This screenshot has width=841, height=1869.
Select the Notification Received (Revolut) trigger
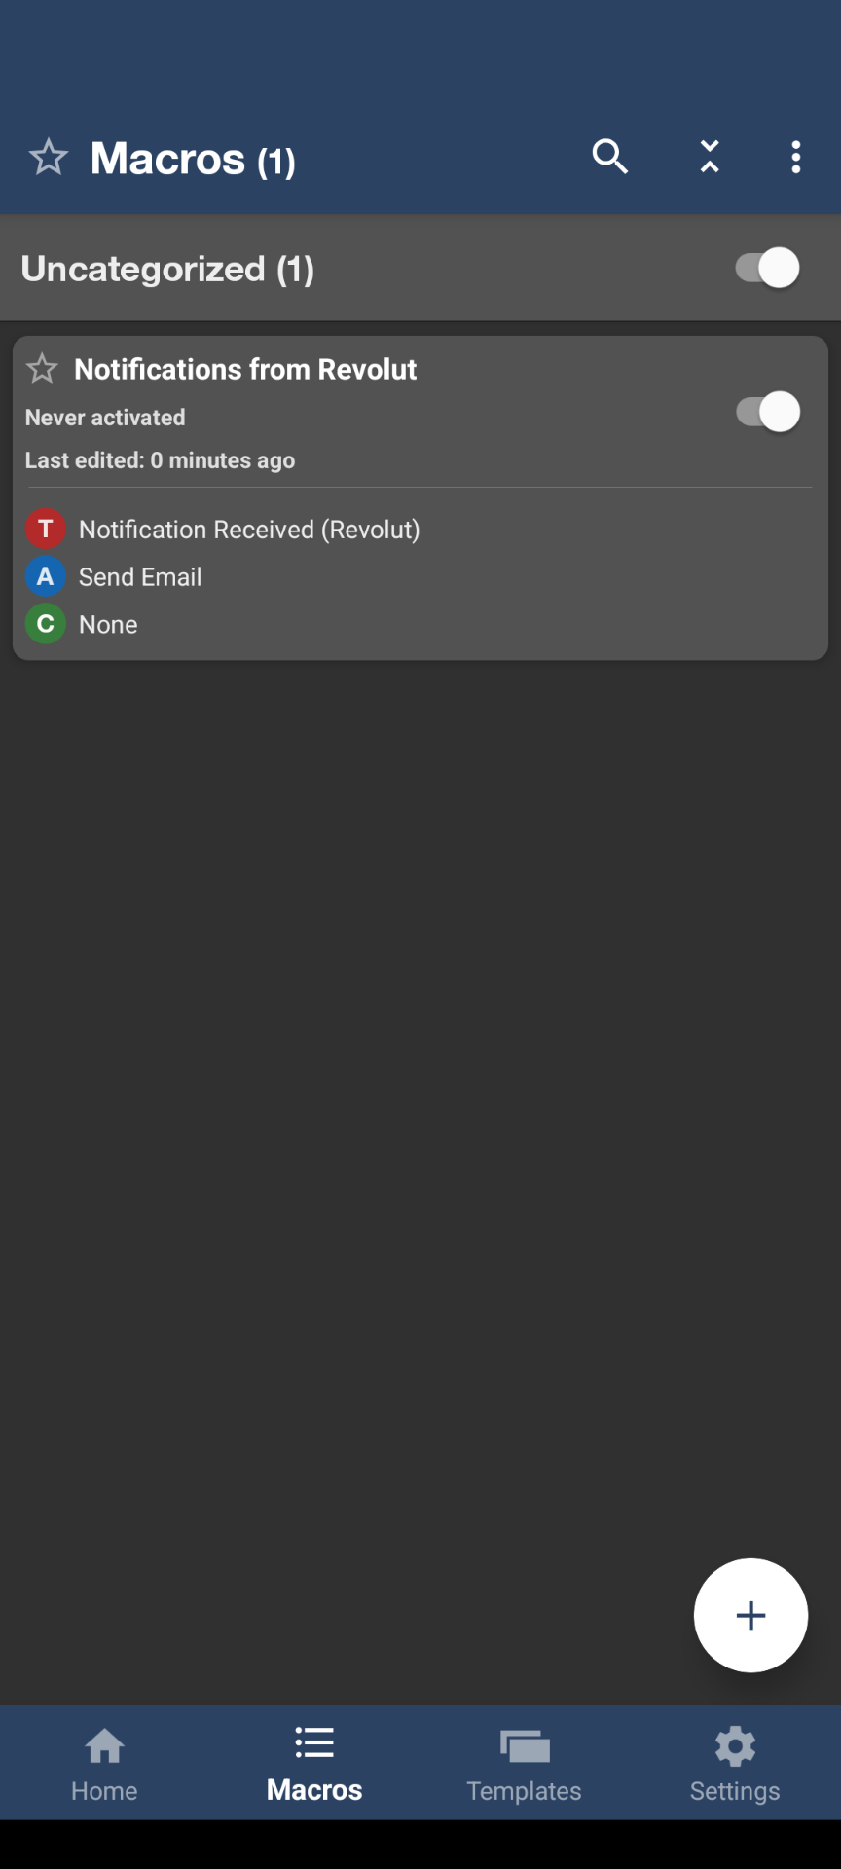point(249,530)
